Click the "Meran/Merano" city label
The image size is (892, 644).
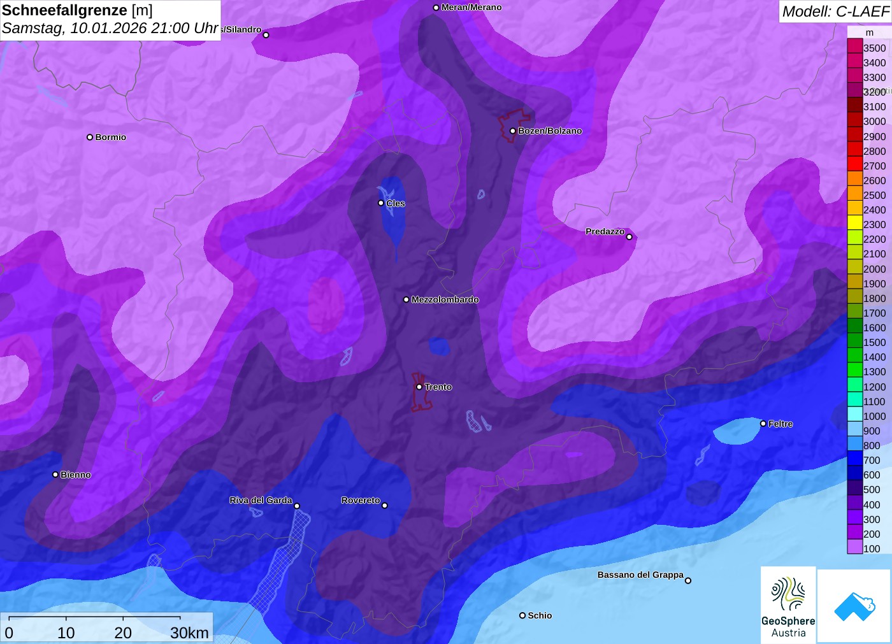pyautogui.click(x=471, y=8)
